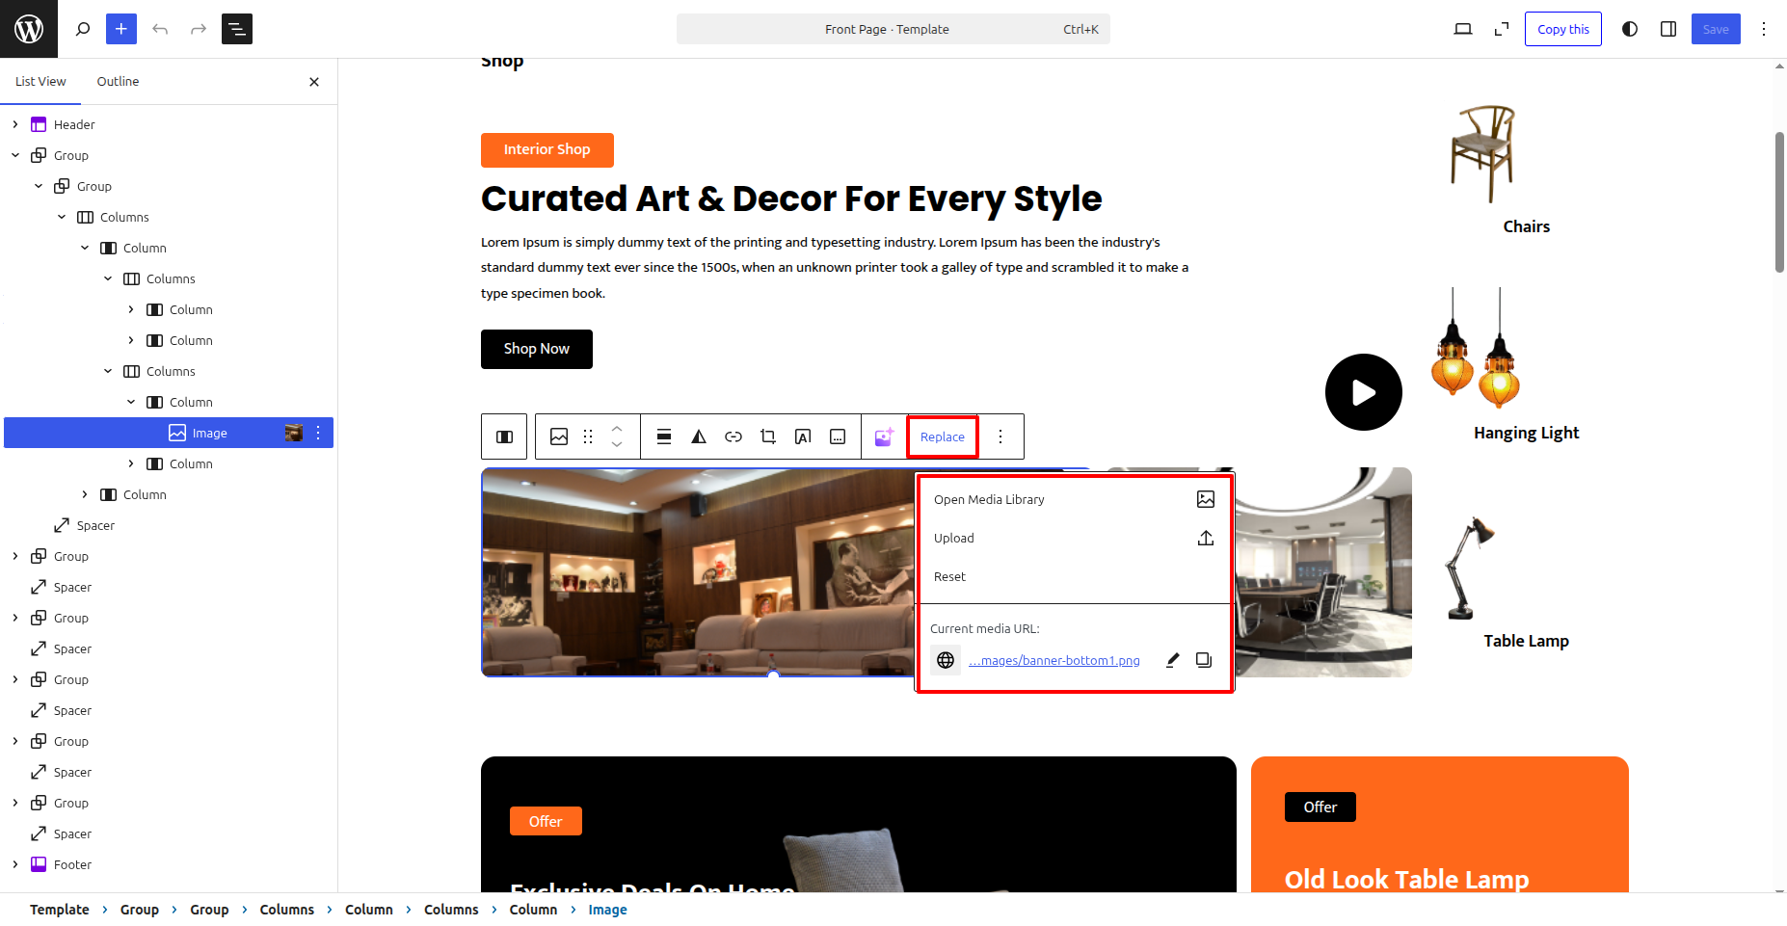Open the align toolbar option
This screenshot has width=1787, height=926.
664,437
